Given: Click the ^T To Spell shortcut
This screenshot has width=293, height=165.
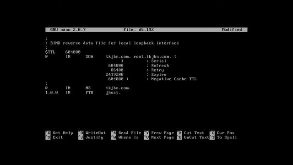Looking at the screenshot, I should [x=223, y=137].
